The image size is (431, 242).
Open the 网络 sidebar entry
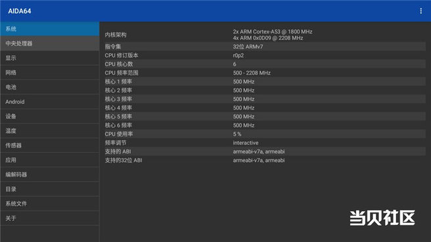[x=50, y=72]
